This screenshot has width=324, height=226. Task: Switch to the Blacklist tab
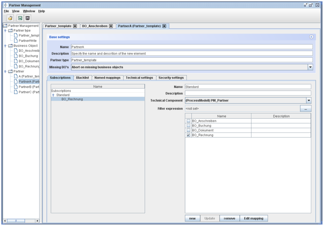pyautogui.click(x=82, y=78)
